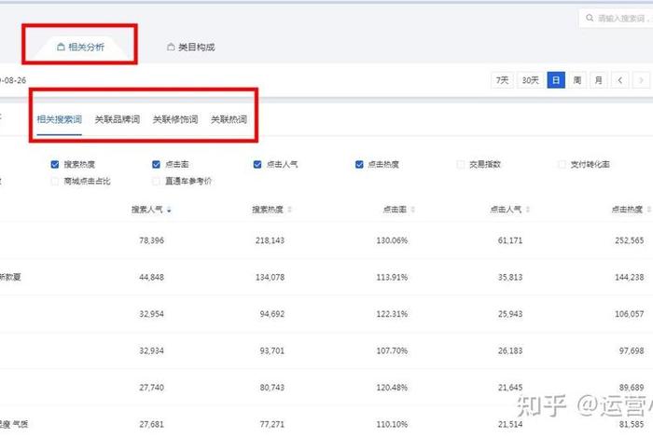Sort by 搜索热度 column arrow
653x438 pixels.
289,210
